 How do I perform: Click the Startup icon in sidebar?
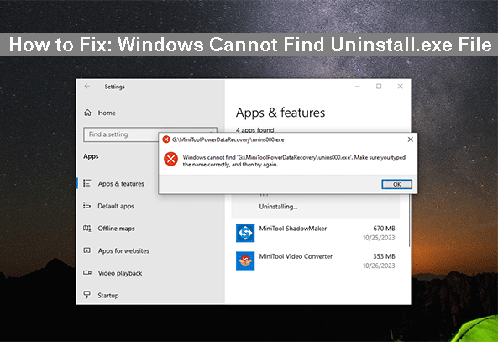click(x=87, y=295)
